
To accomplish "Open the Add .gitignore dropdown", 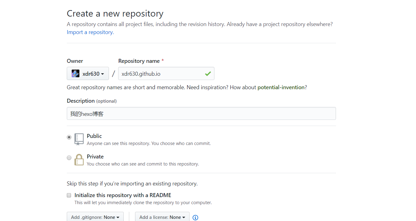I will (95, 217).
